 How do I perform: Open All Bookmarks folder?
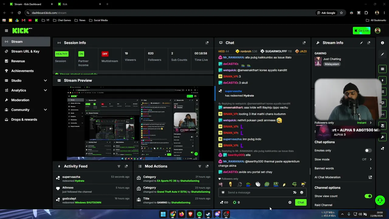(x=376, y=20)
